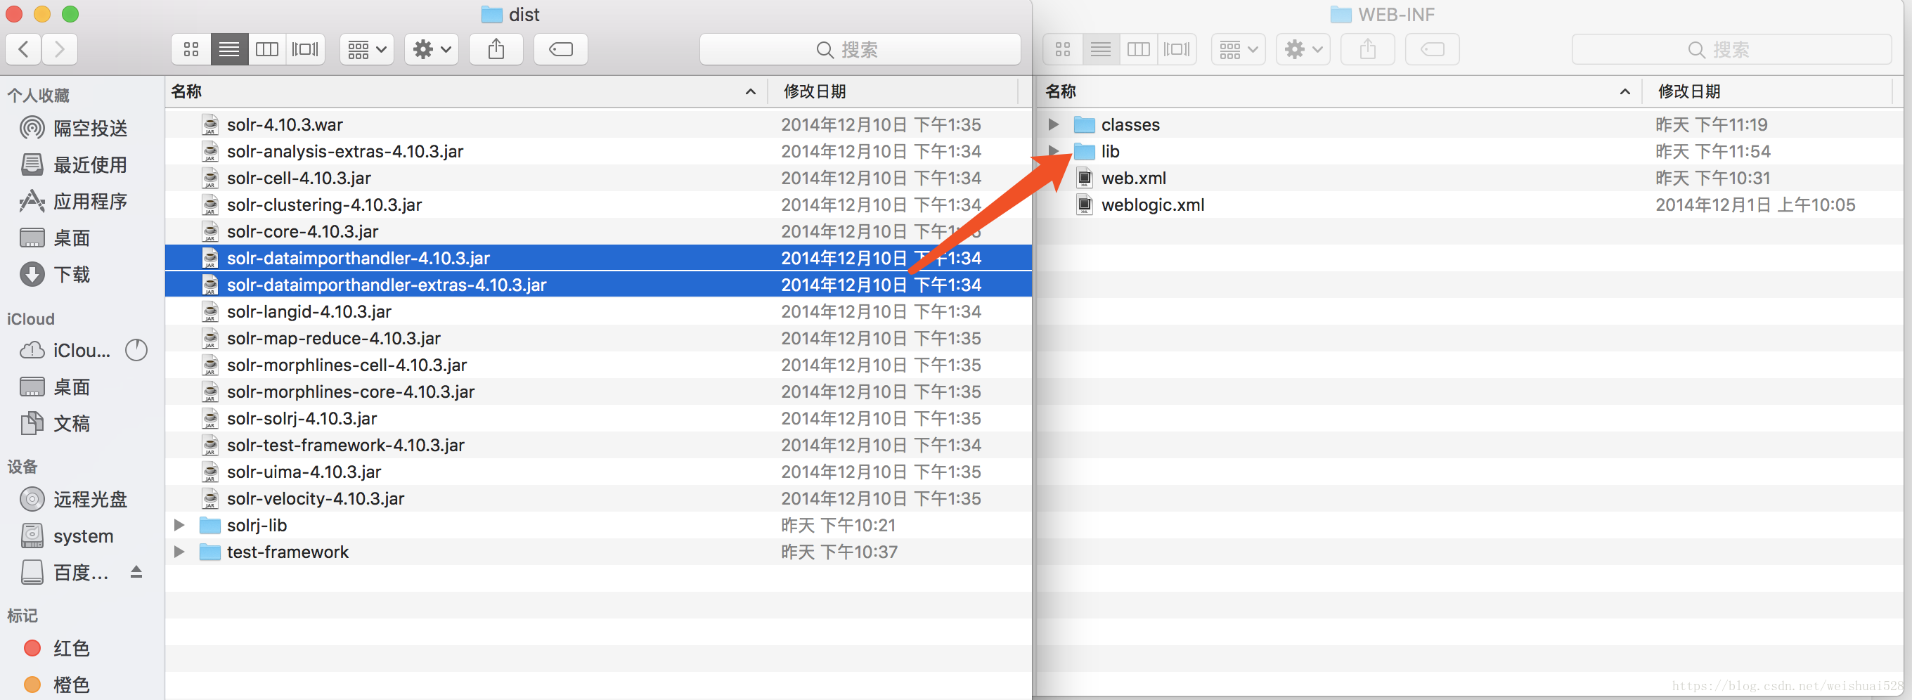
Task: Switch dist window to list view
Action: tap(229, 50)
